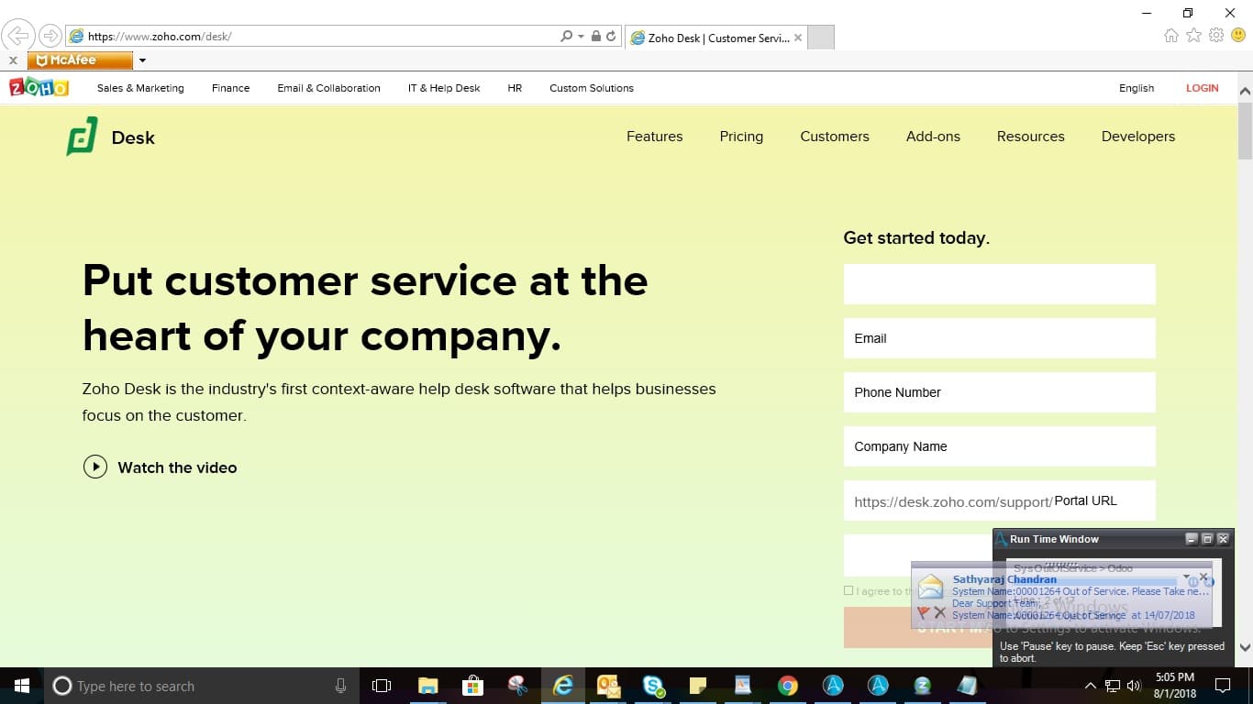Open Skype from the taskbar
The width and height of the screenshot is (1253, 704).
[x=653, y=686]
